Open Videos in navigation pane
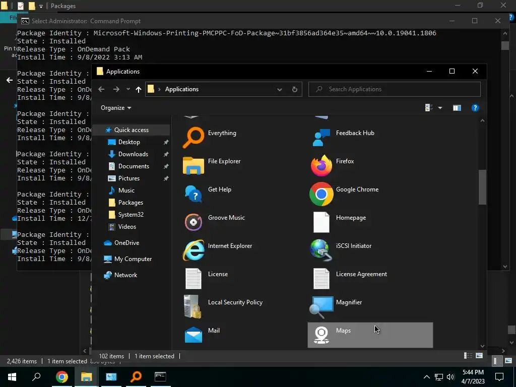The width and height of the screenshot is (516, 387). [x=127, y=227]
